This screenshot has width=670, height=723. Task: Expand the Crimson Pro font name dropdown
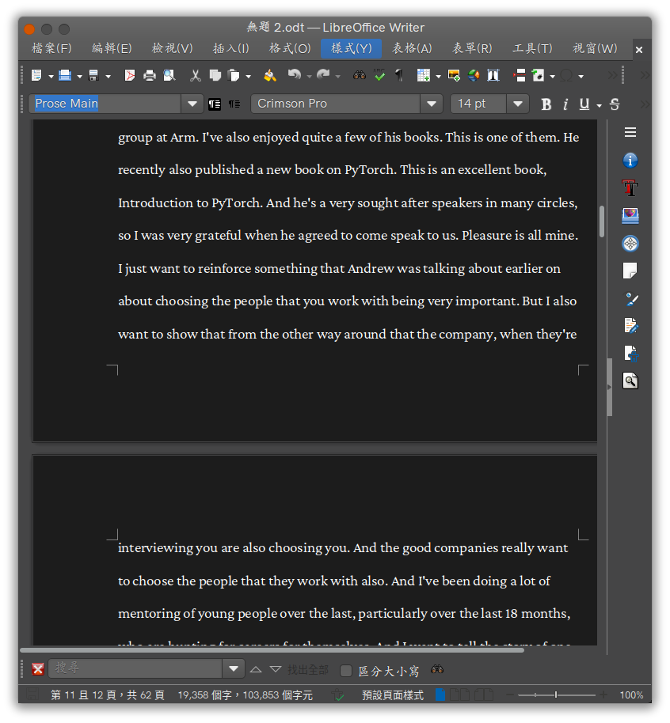click(x=431, y=104)
